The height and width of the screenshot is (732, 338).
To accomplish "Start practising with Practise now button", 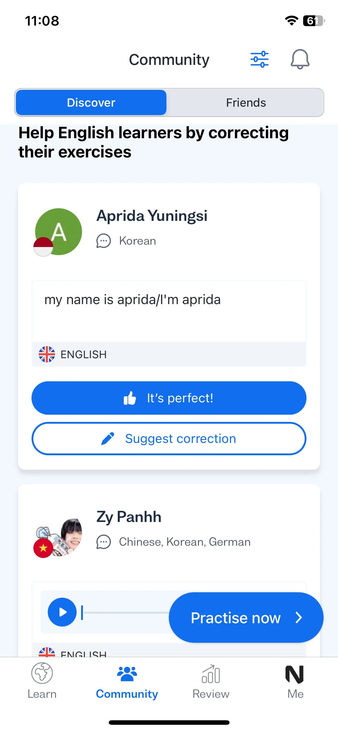I will click(x=246, y=618).
